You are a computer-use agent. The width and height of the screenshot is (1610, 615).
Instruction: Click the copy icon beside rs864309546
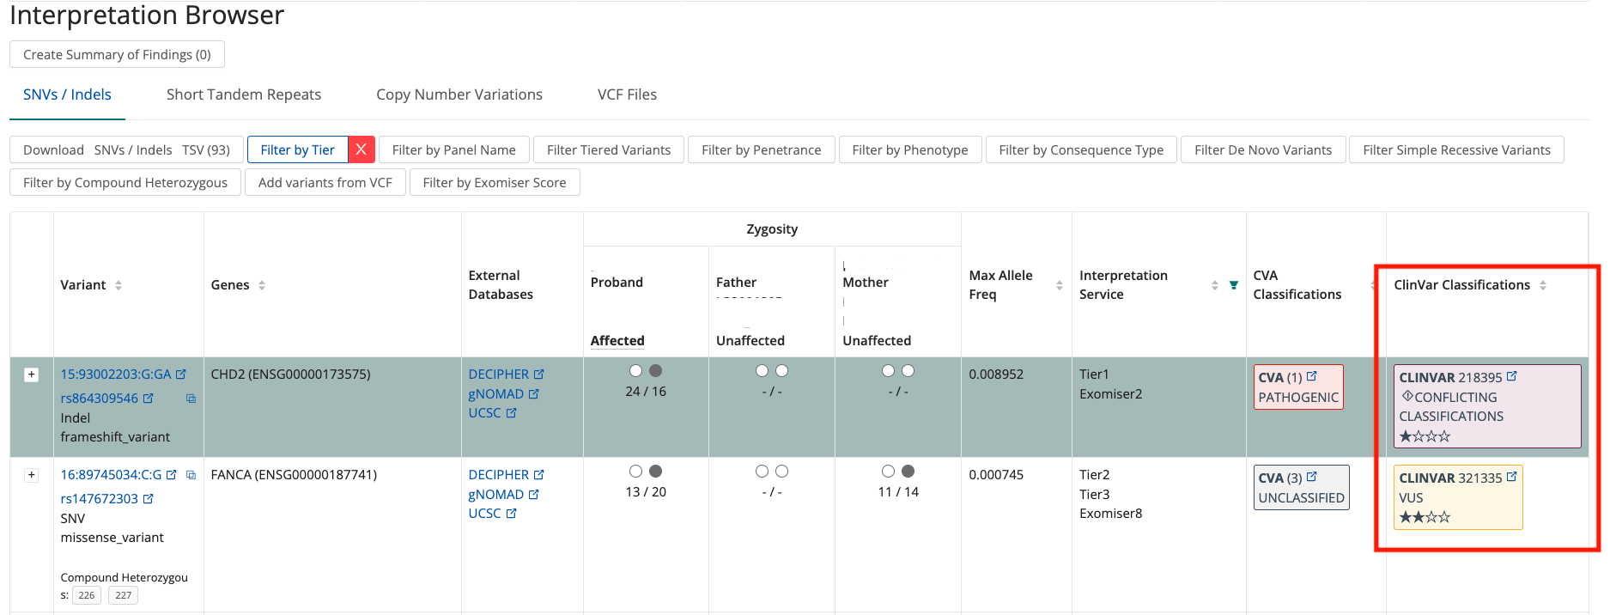[x=191, y=399]
